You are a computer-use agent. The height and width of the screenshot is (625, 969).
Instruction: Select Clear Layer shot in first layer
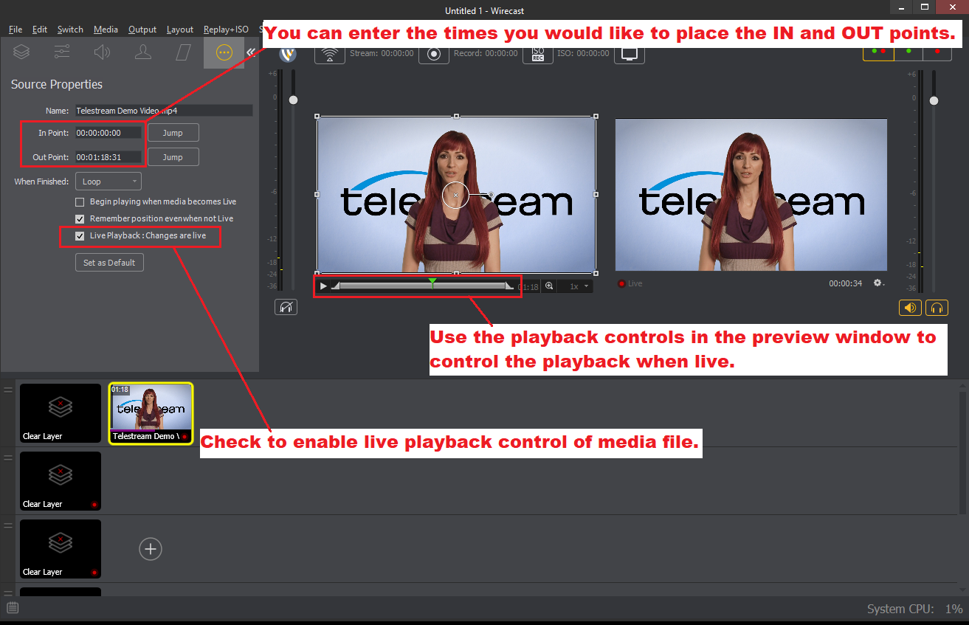tap(60, 413)
